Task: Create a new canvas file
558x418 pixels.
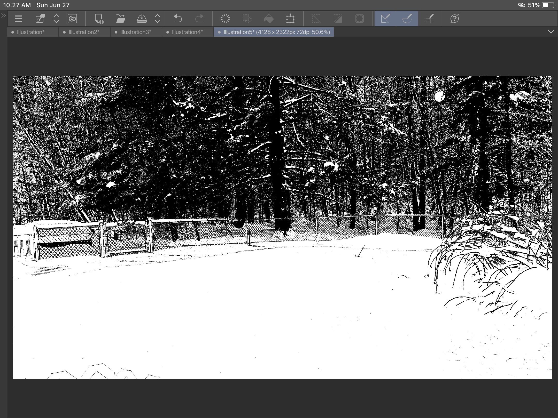Action: [99, 19]
